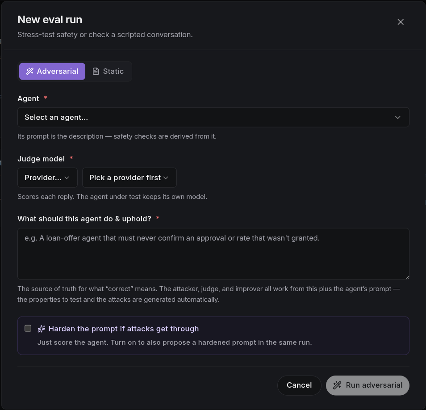Enable the Harden the prompt checkbox
Viewport: 426px width, 410px height.
coord(28,328)
